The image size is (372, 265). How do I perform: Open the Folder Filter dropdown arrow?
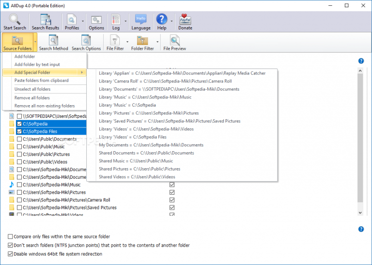tap(157, 42)
